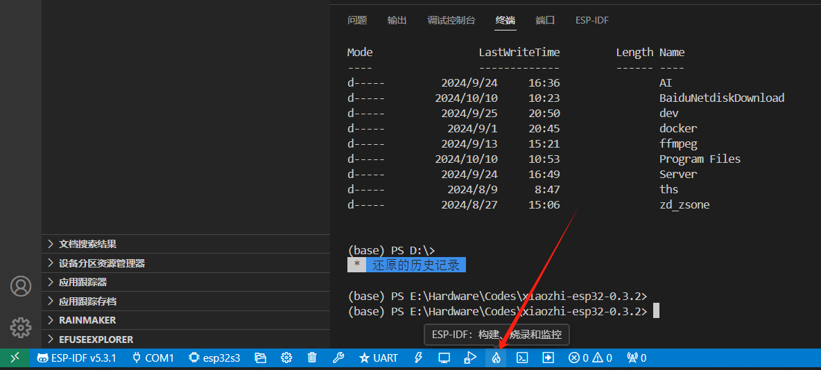Expand the 设备分区资源管理器 section
The width and height of the screenshot is (821, 370).
pyautogui.click(x=101, y=263)
